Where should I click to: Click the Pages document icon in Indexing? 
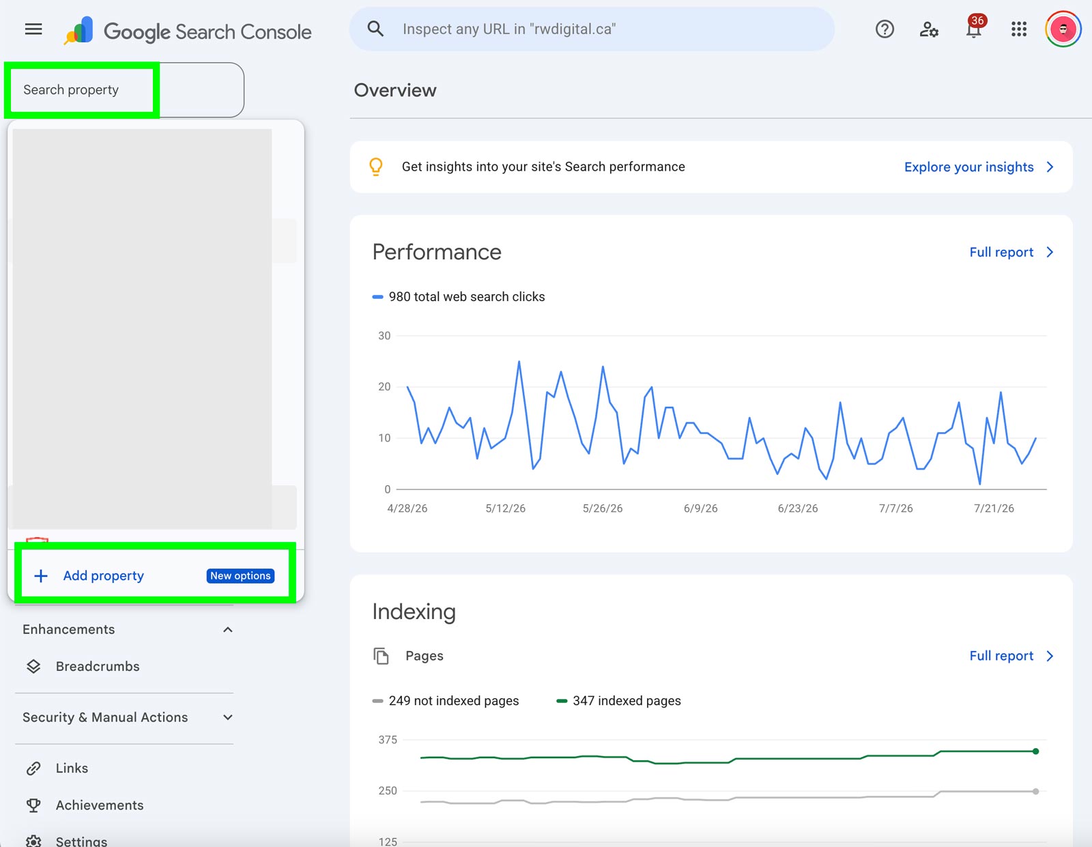point(381,656)
